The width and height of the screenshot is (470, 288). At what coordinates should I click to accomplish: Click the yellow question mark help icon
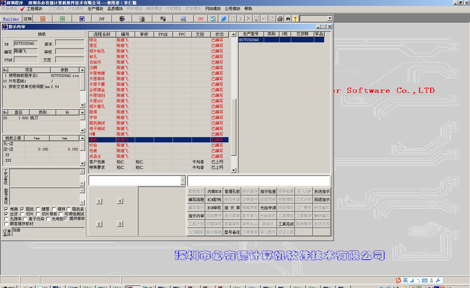pyautogui.click(x=295, y=19)
